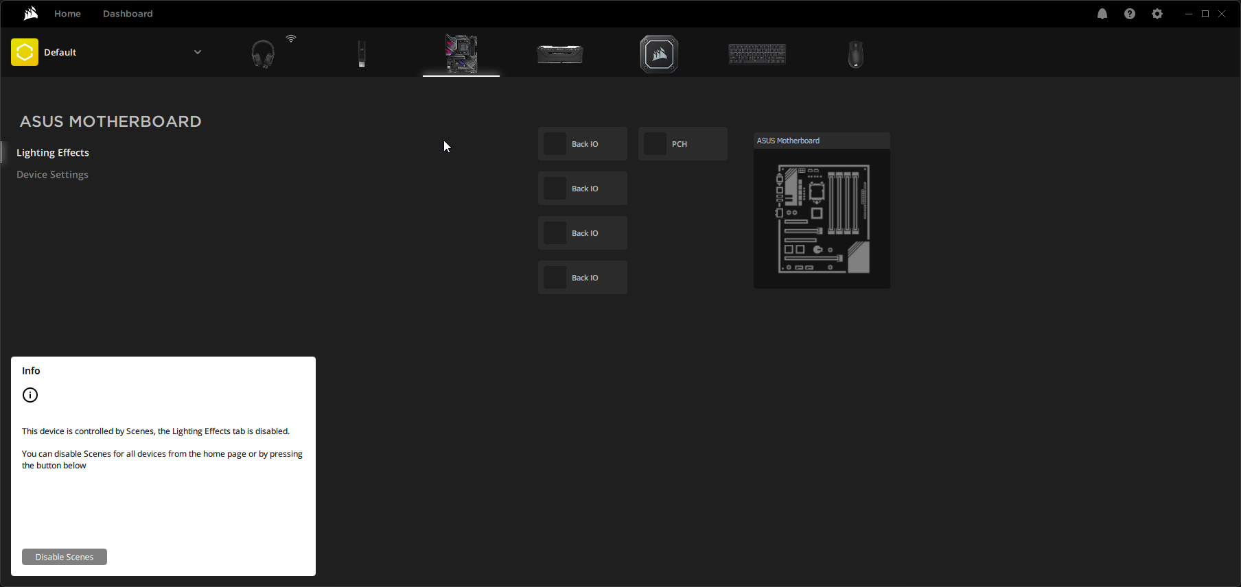Select the USB dongle device icon
The image size is (1241, 587).
point(362,53)
